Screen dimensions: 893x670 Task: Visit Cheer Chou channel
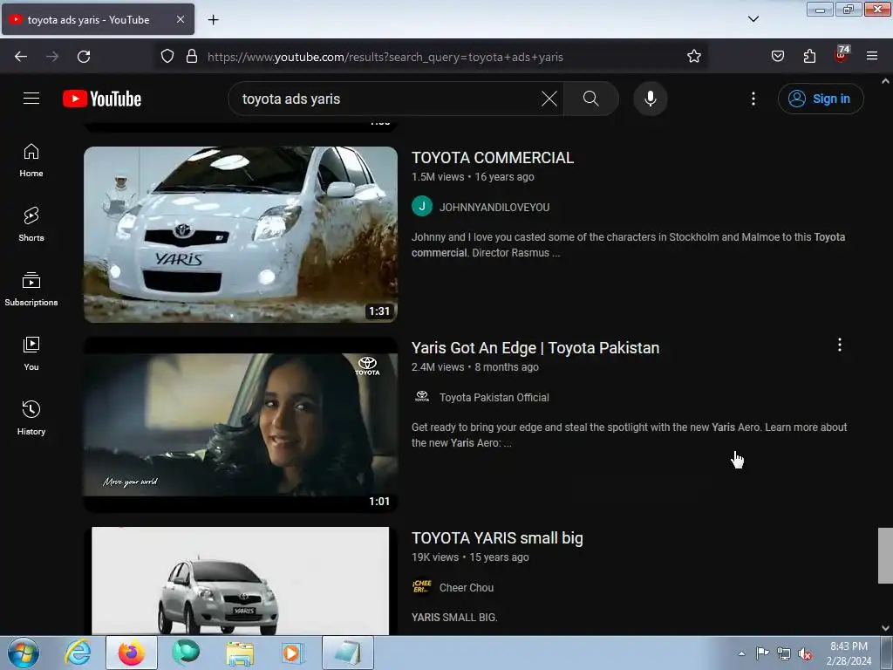pyautogui.click(x=467, y=588)
